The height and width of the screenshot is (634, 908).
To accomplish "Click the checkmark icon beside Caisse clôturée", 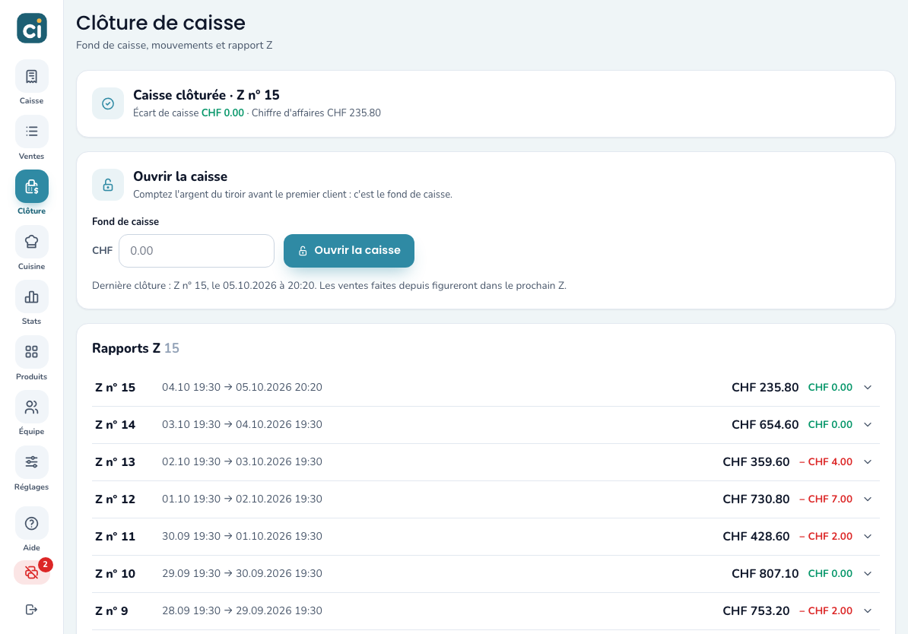I will click(x=108, y=103).
